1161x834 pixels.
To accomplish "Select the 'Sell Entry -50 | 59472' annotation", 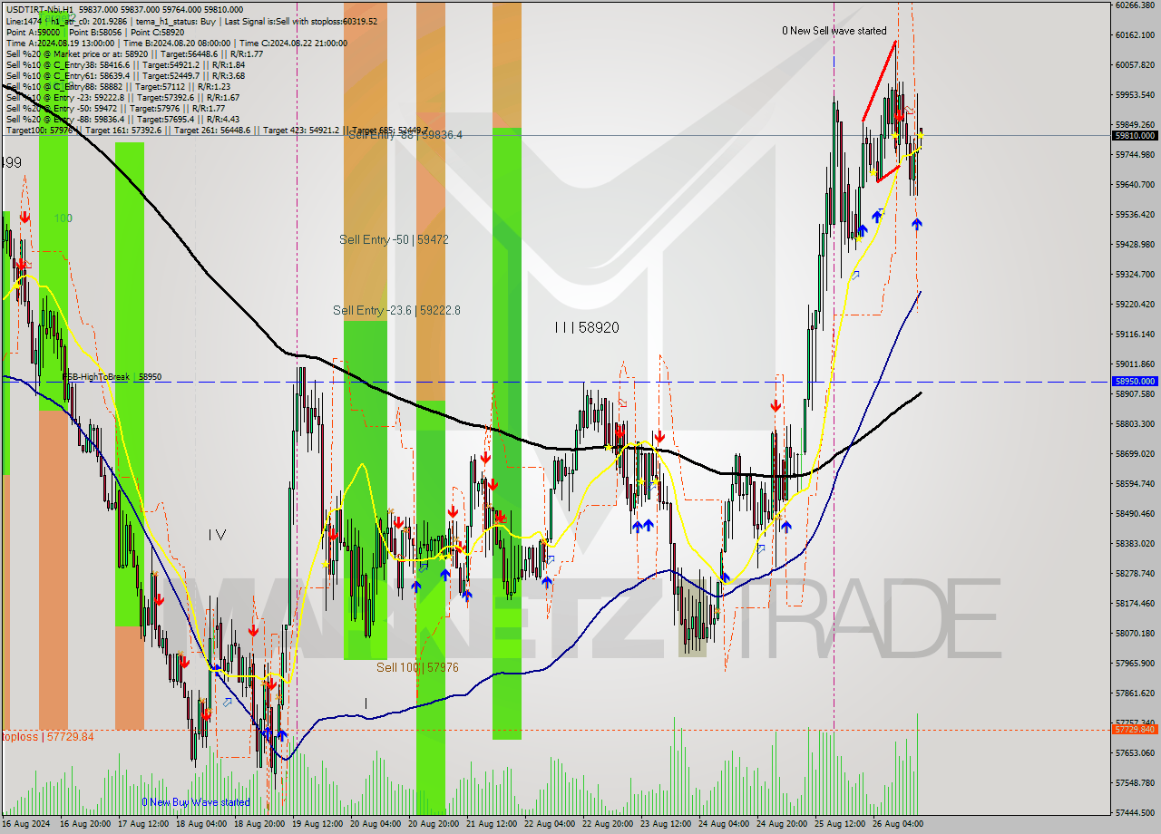I will [x=394, y=239].
